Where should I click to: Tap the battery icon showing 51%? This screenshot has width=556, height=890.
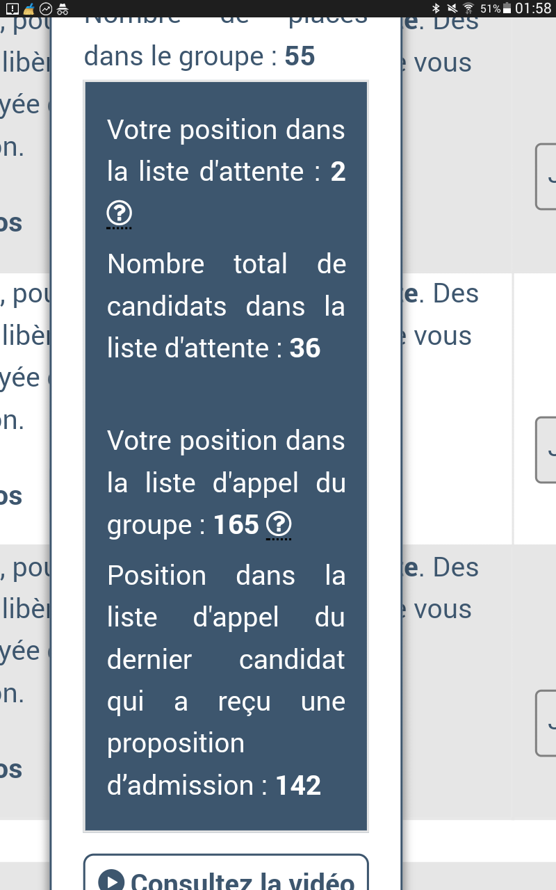pyautogui.click(x=507, y=9)
